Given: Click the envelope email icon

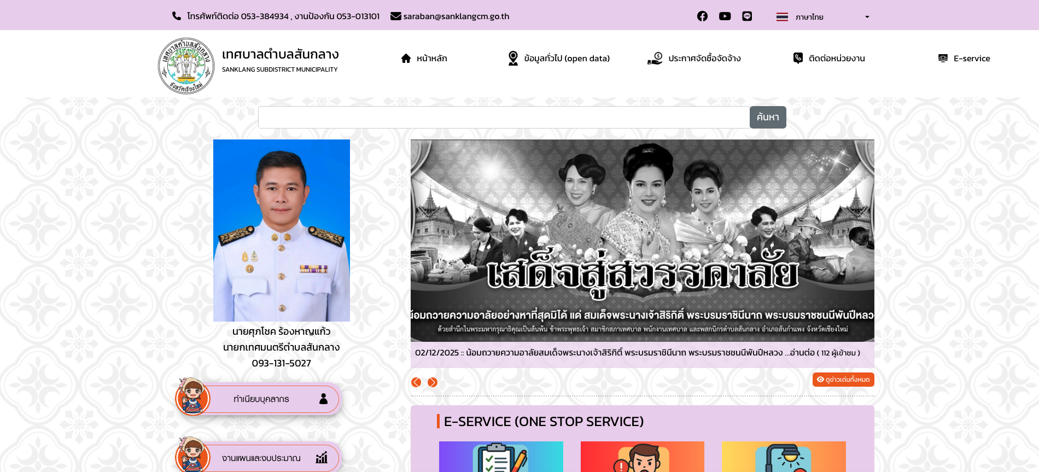Looking at the screenshot, I should click(395, 16).
